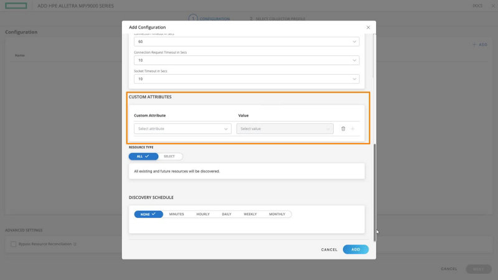Click the 'All existing and future resources' message
Image resolution: width=498 pixels, height=280 pixels.
click(x=177, y=172)
